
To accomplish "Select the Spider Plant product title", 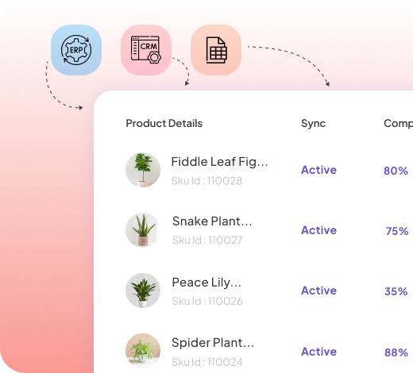I will 213,343.
